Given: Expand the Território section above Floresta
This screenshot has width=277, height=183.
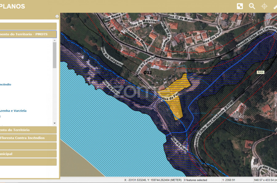Looking at the screenshot, I should coord(28,130).
